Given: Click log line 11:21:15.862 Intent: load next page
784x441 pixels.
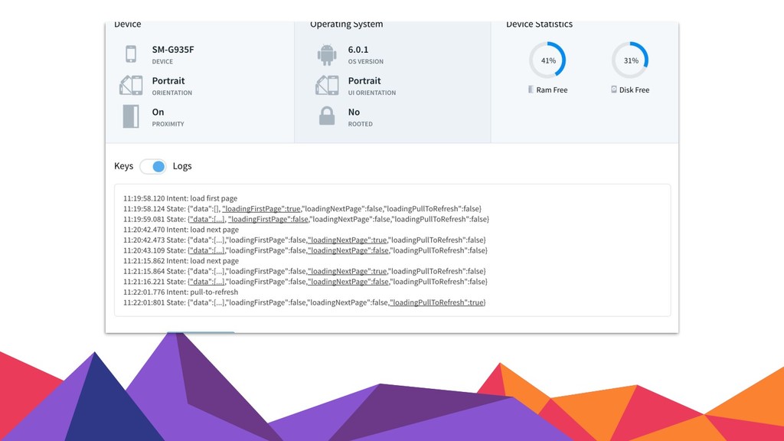Looking at the screenshot, I should coord(181,261).
